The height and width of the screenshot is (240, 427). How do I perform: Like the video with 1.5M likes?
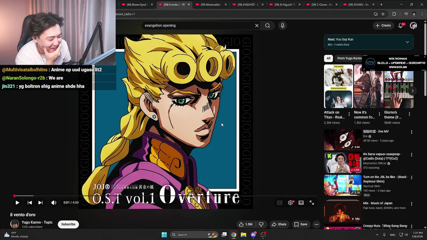point(245,224)
